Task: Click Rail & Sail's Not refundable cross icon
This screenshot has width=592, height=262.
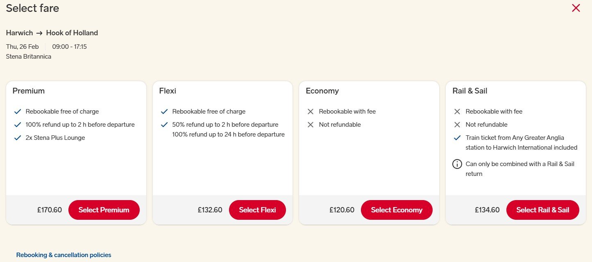Action: (457, 125)
